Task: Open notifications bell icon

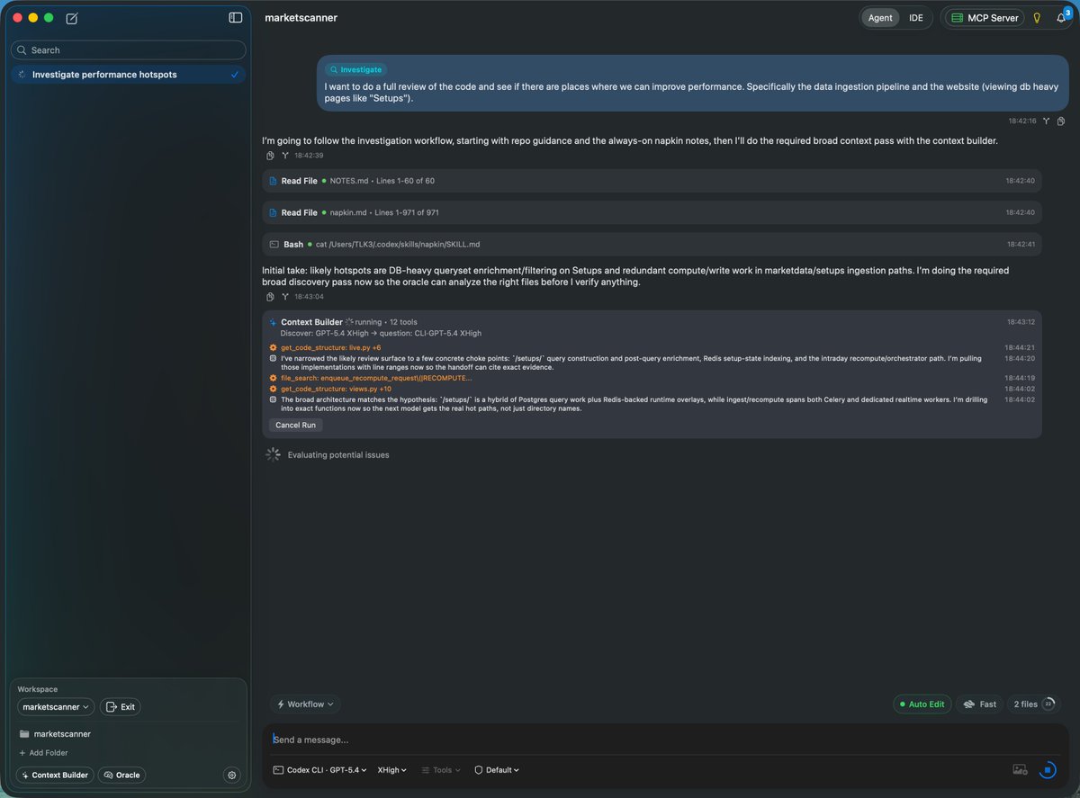Action: (1061, 18)
